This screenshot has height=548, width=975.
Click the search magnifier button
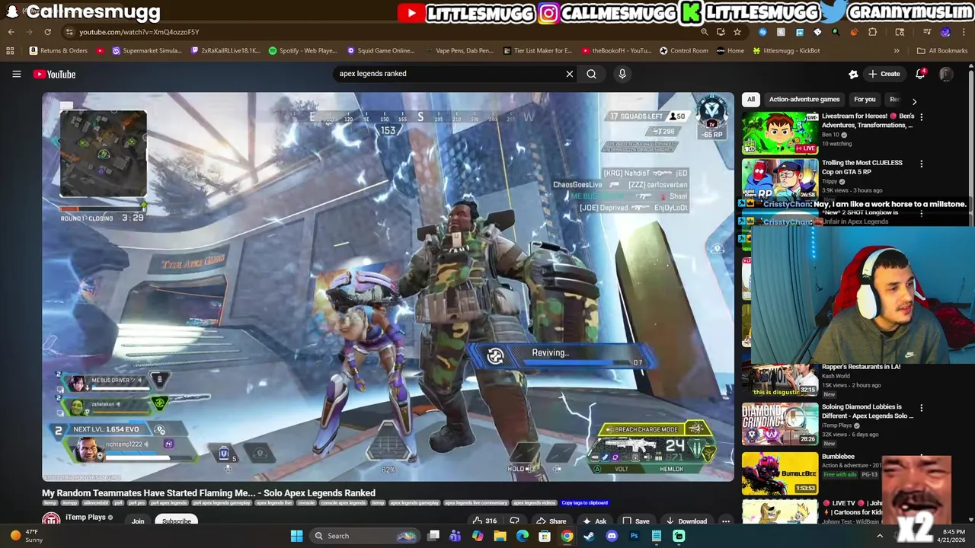pos(591,74)
